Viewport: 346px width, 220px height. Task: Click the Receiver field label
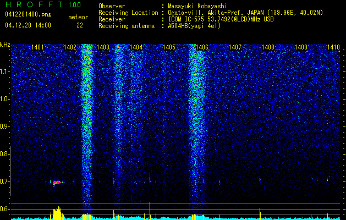click(x=112, y=19)
